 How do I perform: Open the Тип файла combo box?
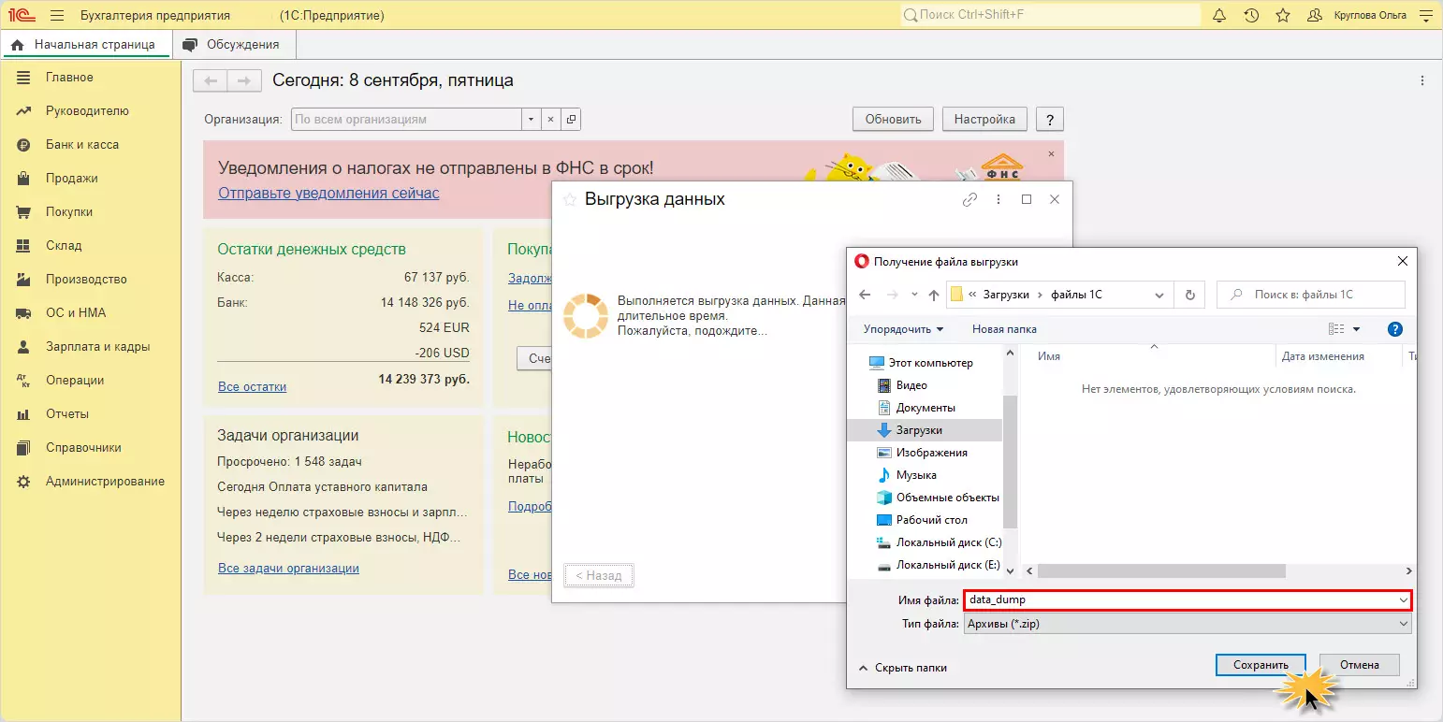[1186, 624]
